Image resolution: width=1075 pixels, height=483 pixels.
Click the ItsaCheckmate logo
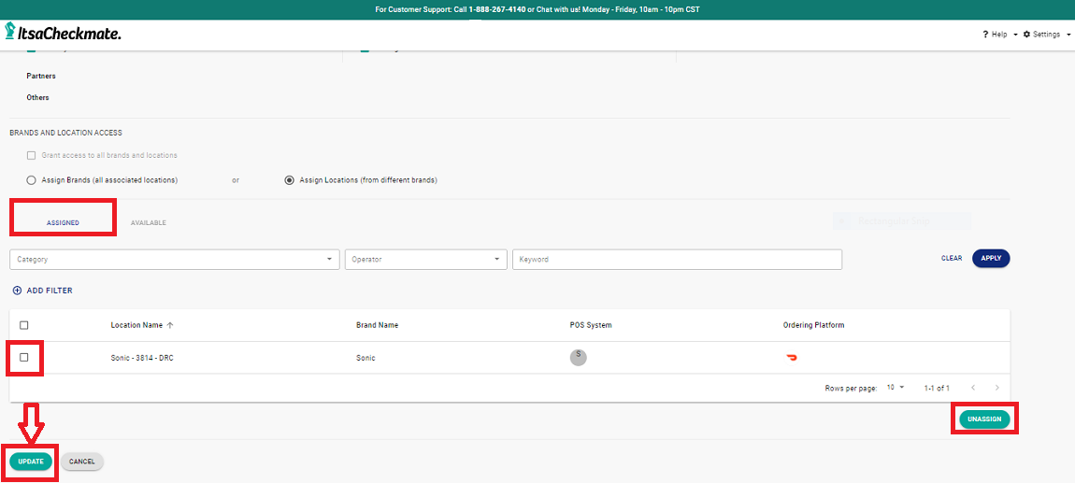[x=63, y=34]
